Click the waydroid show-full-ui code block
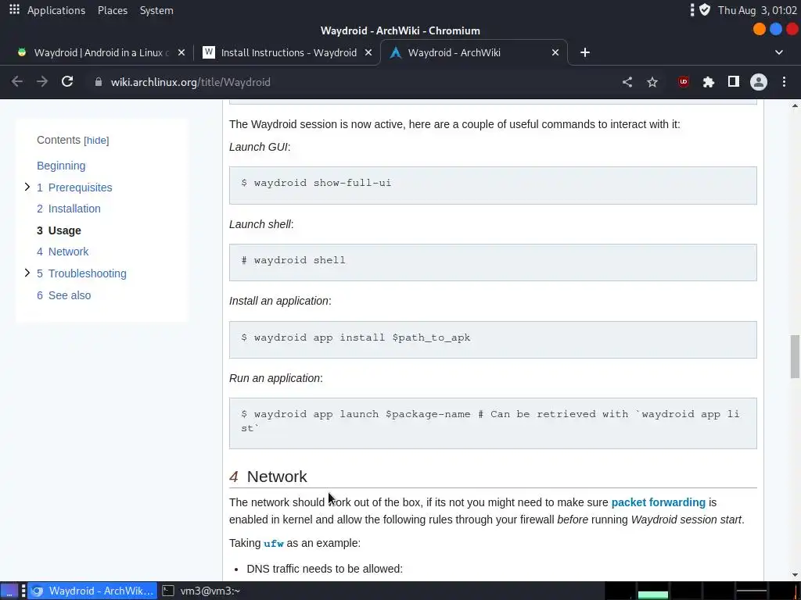Screen dimensions: 801x600 tap(493, 185)
